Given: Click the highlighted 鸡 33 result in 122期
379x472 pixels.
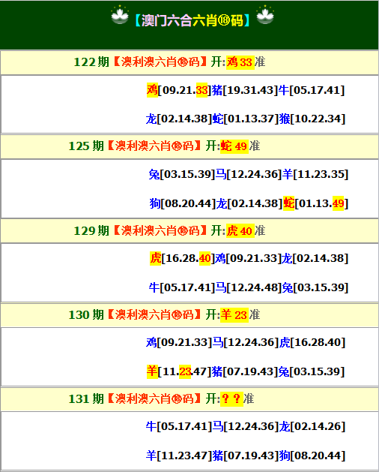Looking at the screenshot, I should point(240,62).
